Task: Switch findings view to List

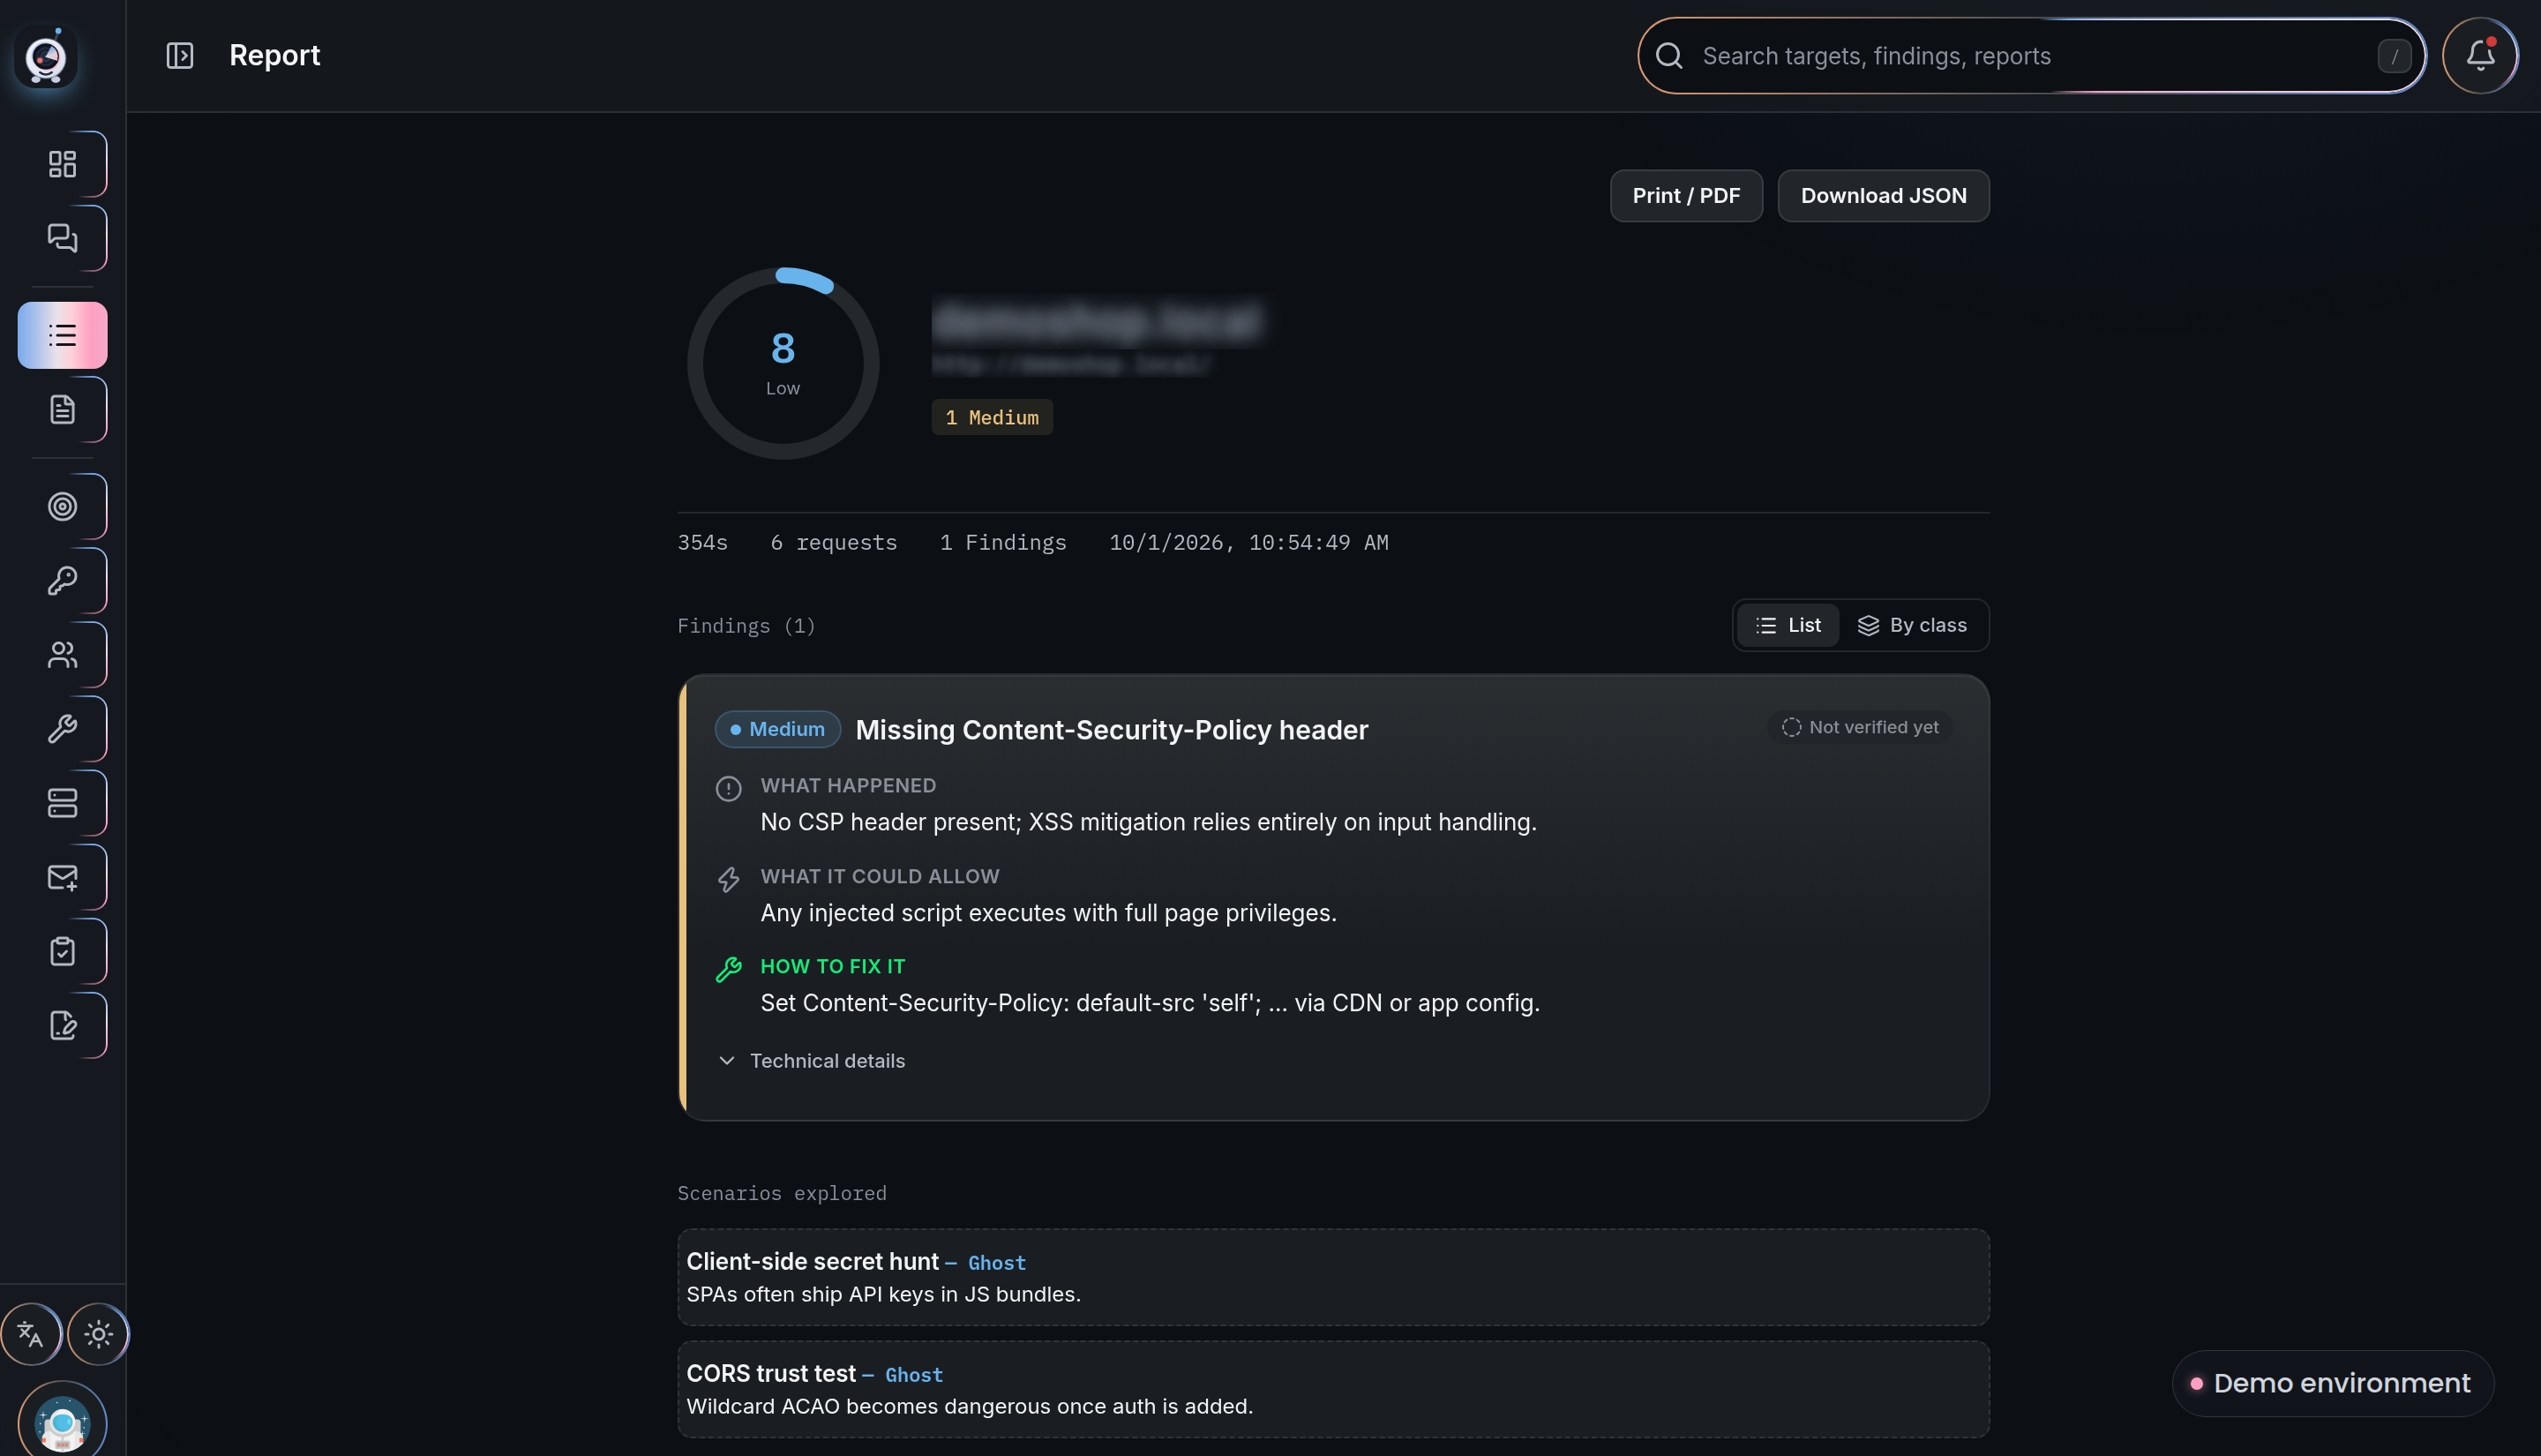Action: 1788,625
